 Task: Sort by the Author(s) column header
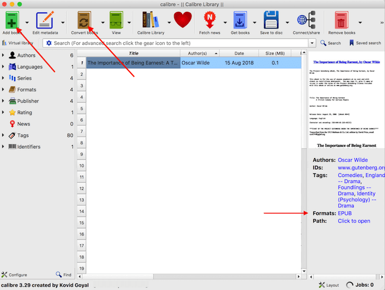pyautogui.click(x=200, y=53)
